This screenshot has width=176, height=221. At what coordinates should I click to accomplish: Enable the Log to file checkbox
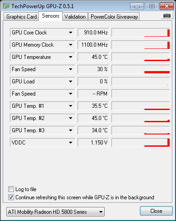pyautogui.click(x=11, y=189)
